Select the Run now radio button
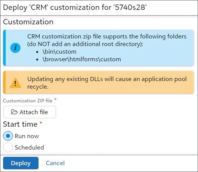The height and width of the screenshot is (172, 198). tap(8, 136)
